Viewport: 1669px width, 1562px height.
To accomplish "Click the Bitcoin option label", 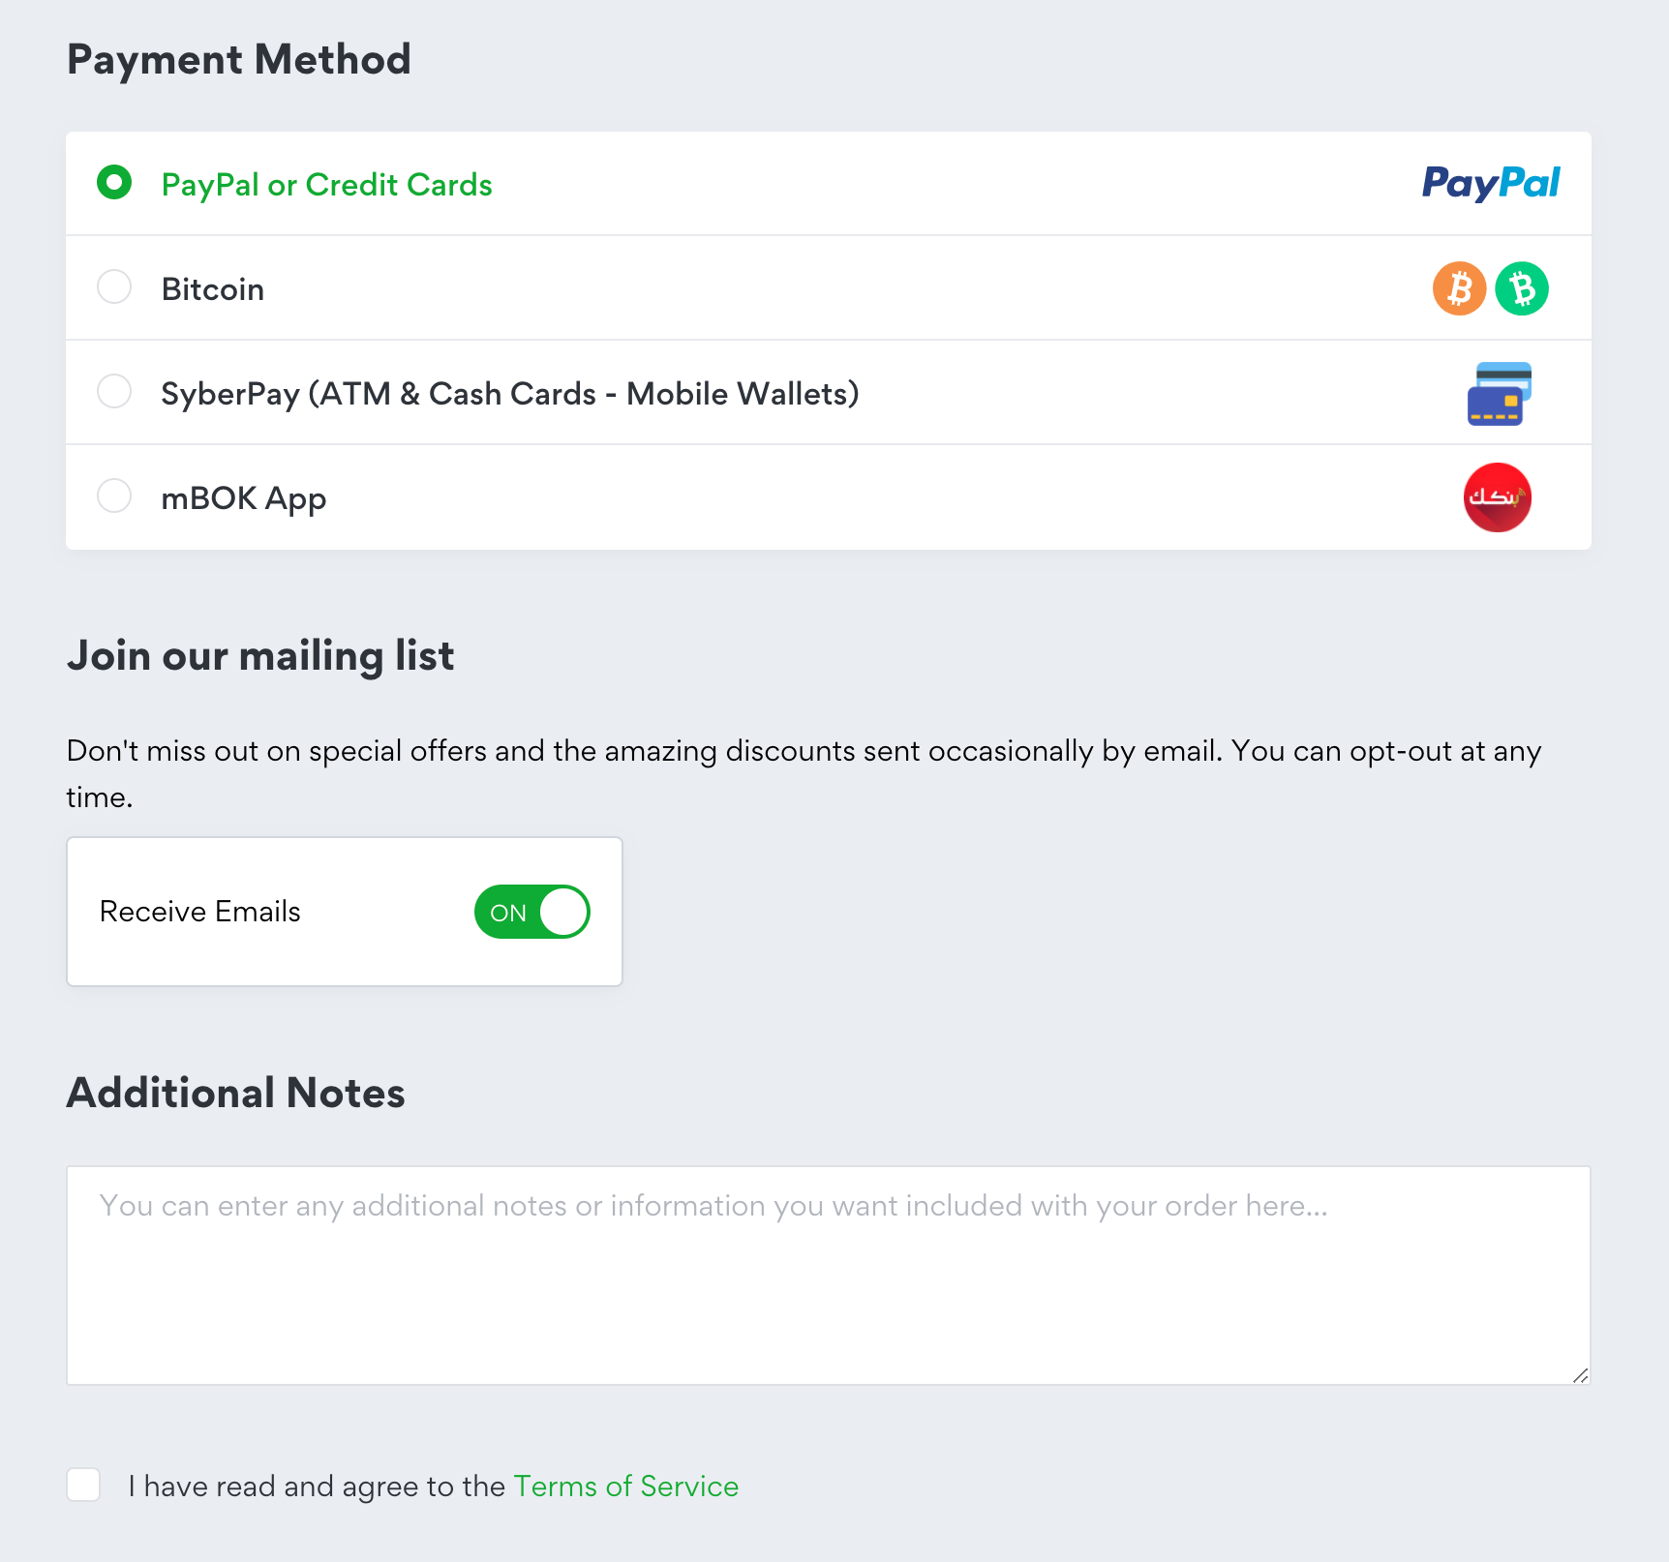I will [x=213, y=289].
